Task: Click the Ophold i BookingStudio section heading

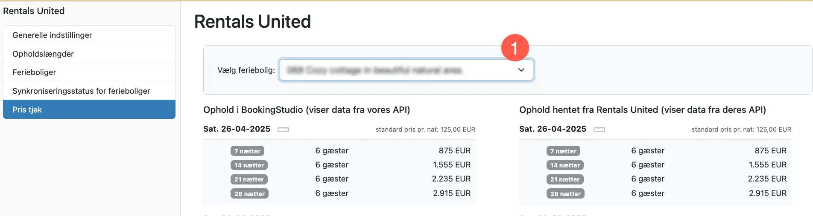Action: coord(306,110)
